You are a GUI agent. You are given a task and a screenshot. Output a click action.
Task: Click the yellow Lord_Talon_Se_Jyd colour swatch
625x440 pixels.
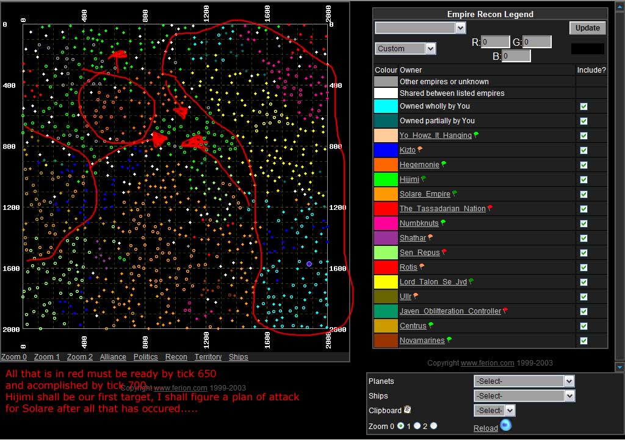click(386, 282)
